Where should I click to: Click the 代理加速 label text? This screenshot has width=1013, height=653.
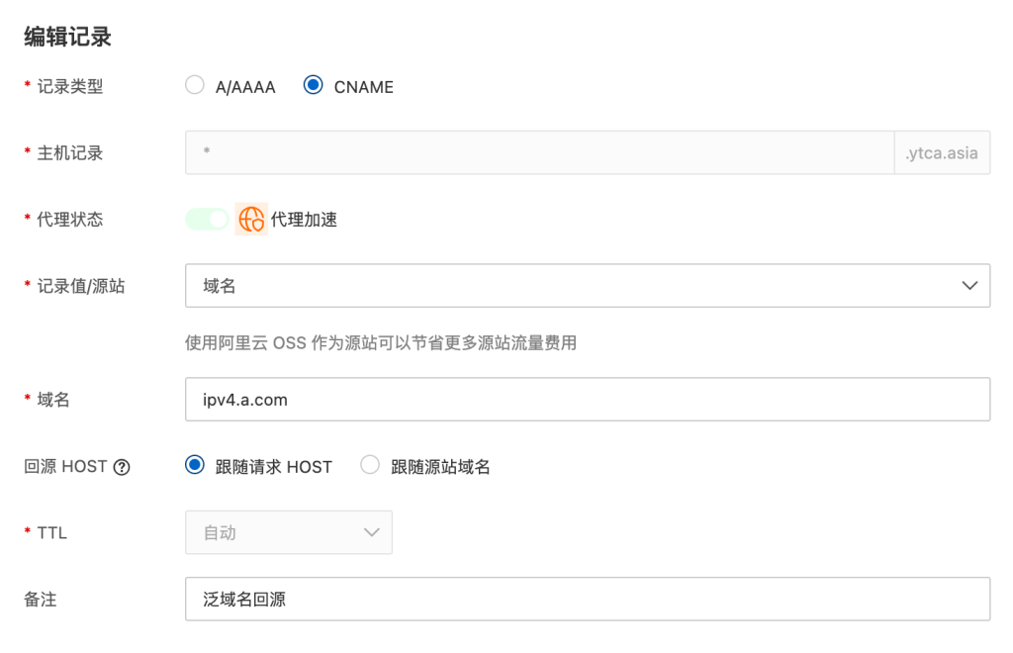click(304, 220)
